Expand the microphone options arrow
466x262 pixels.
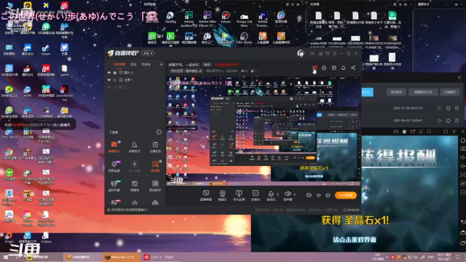(278, 194)
